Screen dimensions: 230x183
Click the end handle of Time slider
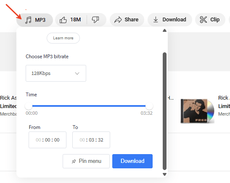click(x=149, y=106)
